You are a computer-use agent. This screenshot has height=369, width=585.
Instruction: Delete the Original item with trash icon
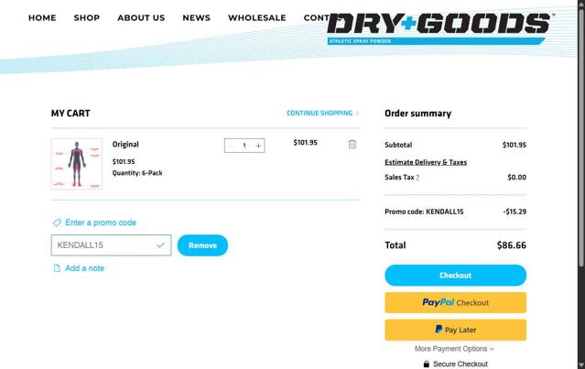pyautogui.click(x=352, y=144)
